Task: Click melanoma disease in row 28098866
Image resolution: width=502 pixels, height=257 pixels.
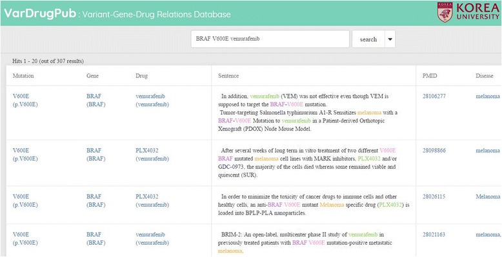Action: click(488, 151)
